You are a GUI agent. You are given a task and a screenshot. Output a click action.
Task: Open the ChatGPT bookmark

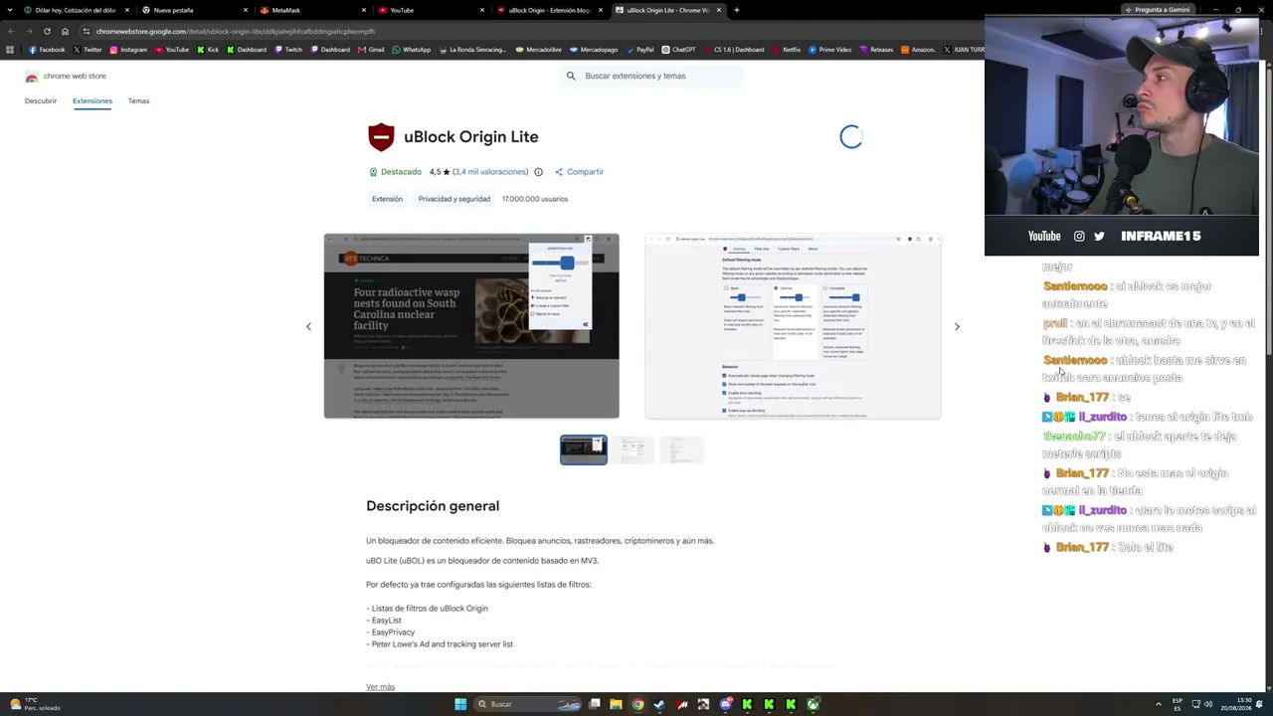coord(678,50)
